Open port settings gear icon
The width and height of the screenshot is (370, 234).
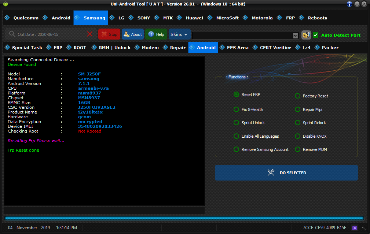point(306,35)
